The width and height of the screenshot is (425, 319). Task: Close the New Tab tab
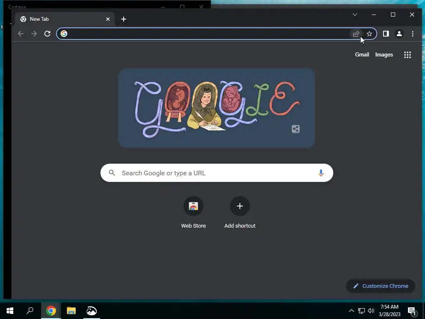(108, 19)
